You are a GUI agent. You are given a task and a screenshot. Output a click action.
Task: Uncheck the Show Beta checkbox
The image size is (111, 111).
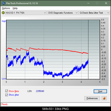coord(7,91)
